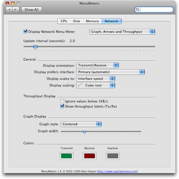Click the forward arrow navigation button

(x=16, y=10)
